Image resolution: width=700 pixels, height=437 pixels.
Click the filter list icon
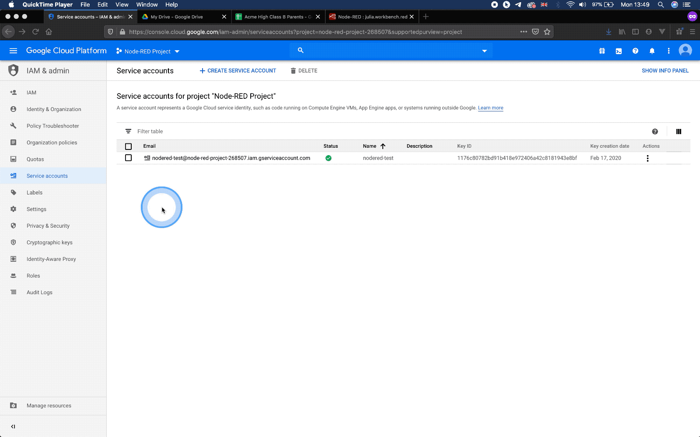[x=128, y=132]
